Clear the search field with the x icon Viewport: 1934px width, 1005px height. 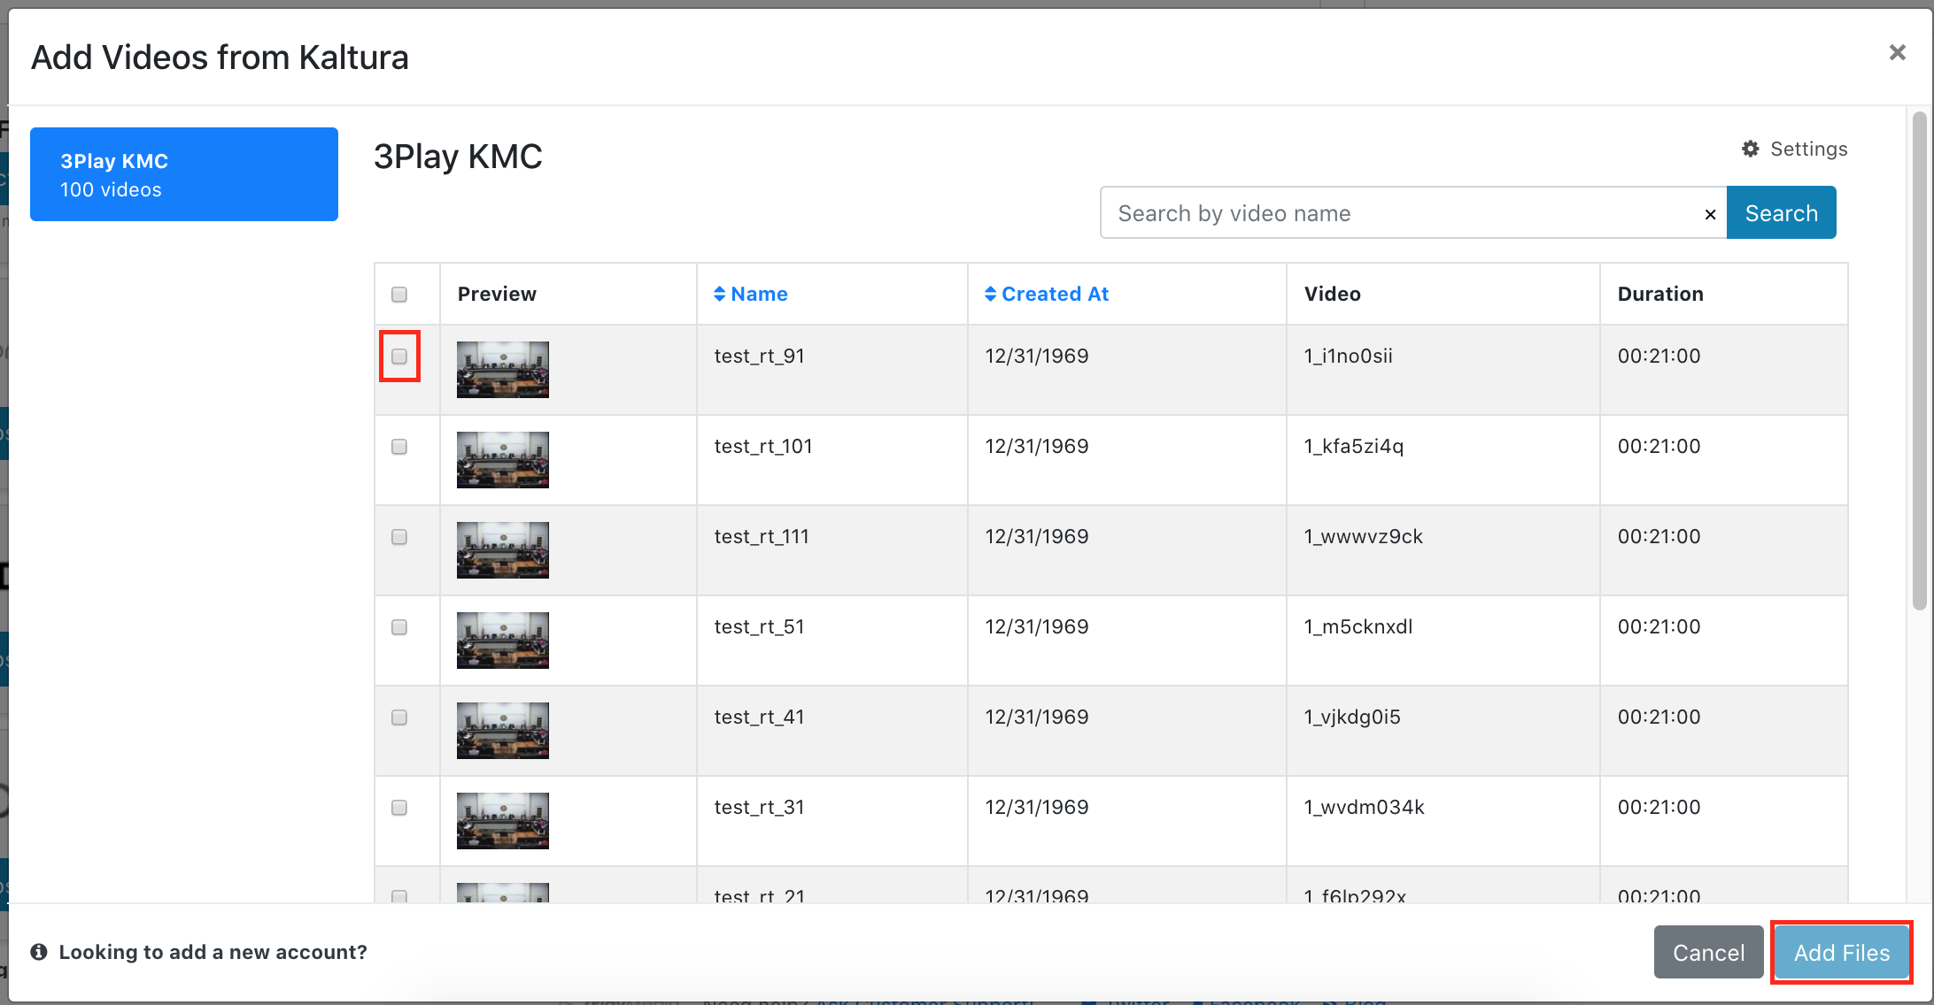pos(1710,214)
